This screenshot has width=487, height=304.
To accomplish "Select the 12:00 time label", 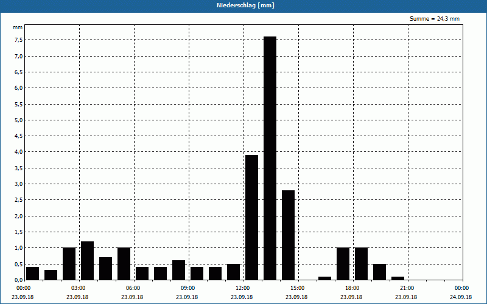I will pos(244,288).
